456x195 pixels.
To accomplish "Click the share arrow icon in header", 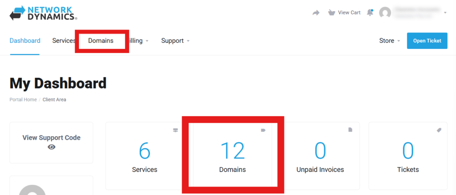I will point(316,13).
